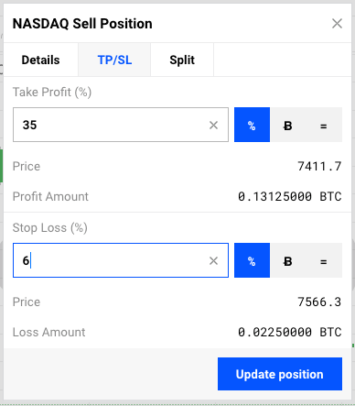The image size is (355, 406).
Task: Open the TP/SL tab
Action: point(114,60)
